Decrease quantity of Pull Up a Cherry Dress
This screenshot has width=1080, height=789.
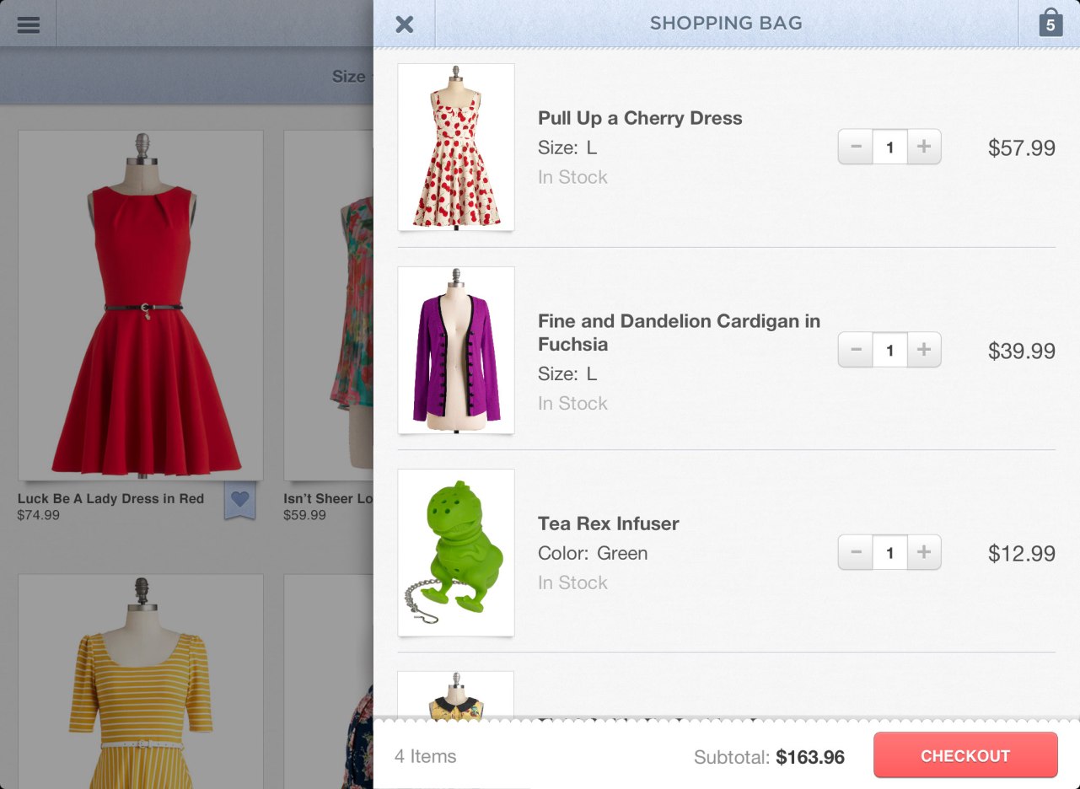tap(856, 147)
